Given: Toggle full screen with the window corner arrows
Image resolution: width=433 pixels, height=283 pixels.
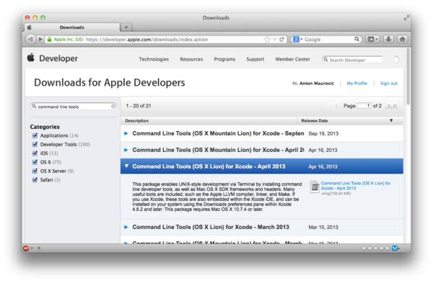Looking at the screenshot, I should [406, 18].
